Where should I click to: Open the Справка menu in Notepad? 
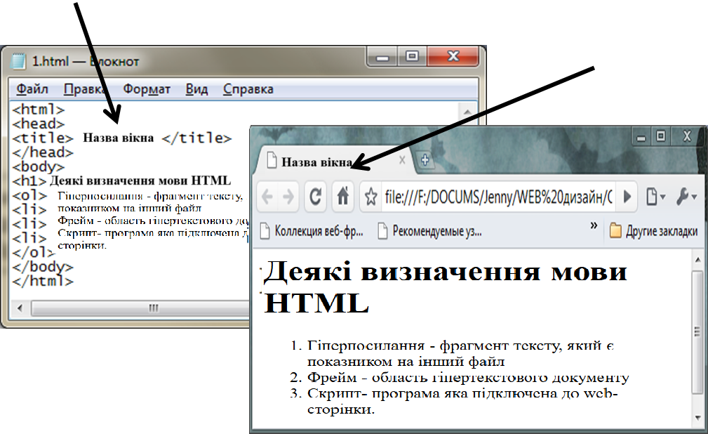click(248, 89)
